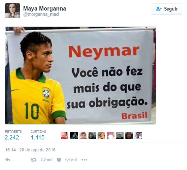
Task: Open fourth liker avatar with hooded person
Action: pyautogui.click(x=92, y=135)
